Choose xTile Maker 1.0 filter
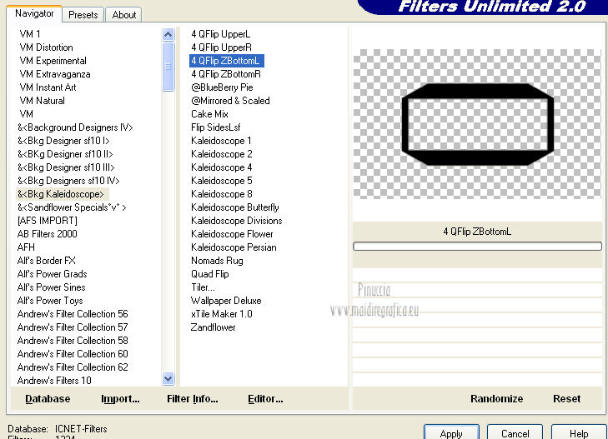This screenshot has height=439, width=608. pos(221,314)
